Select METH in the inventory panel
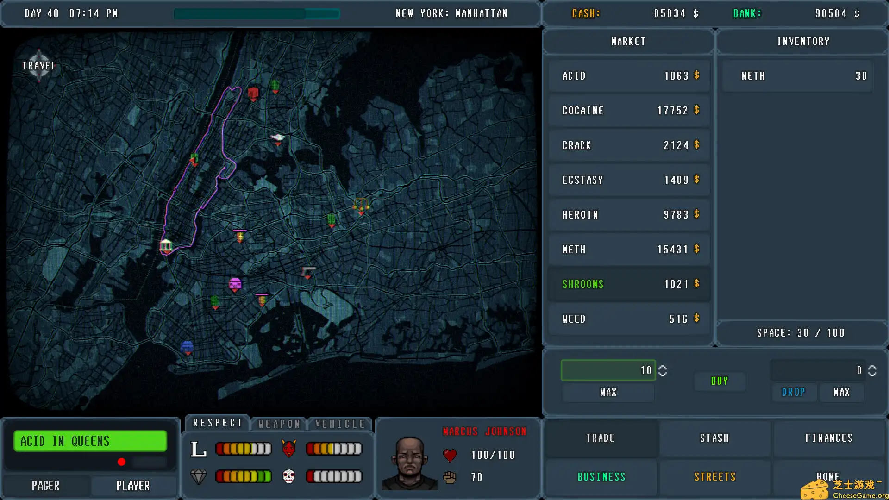 point(796,75)
